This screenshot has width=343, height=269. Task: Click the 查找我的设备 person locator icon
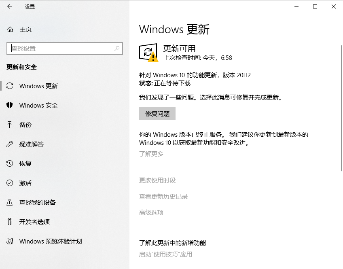pyautogui.click(x=10, y=202)
